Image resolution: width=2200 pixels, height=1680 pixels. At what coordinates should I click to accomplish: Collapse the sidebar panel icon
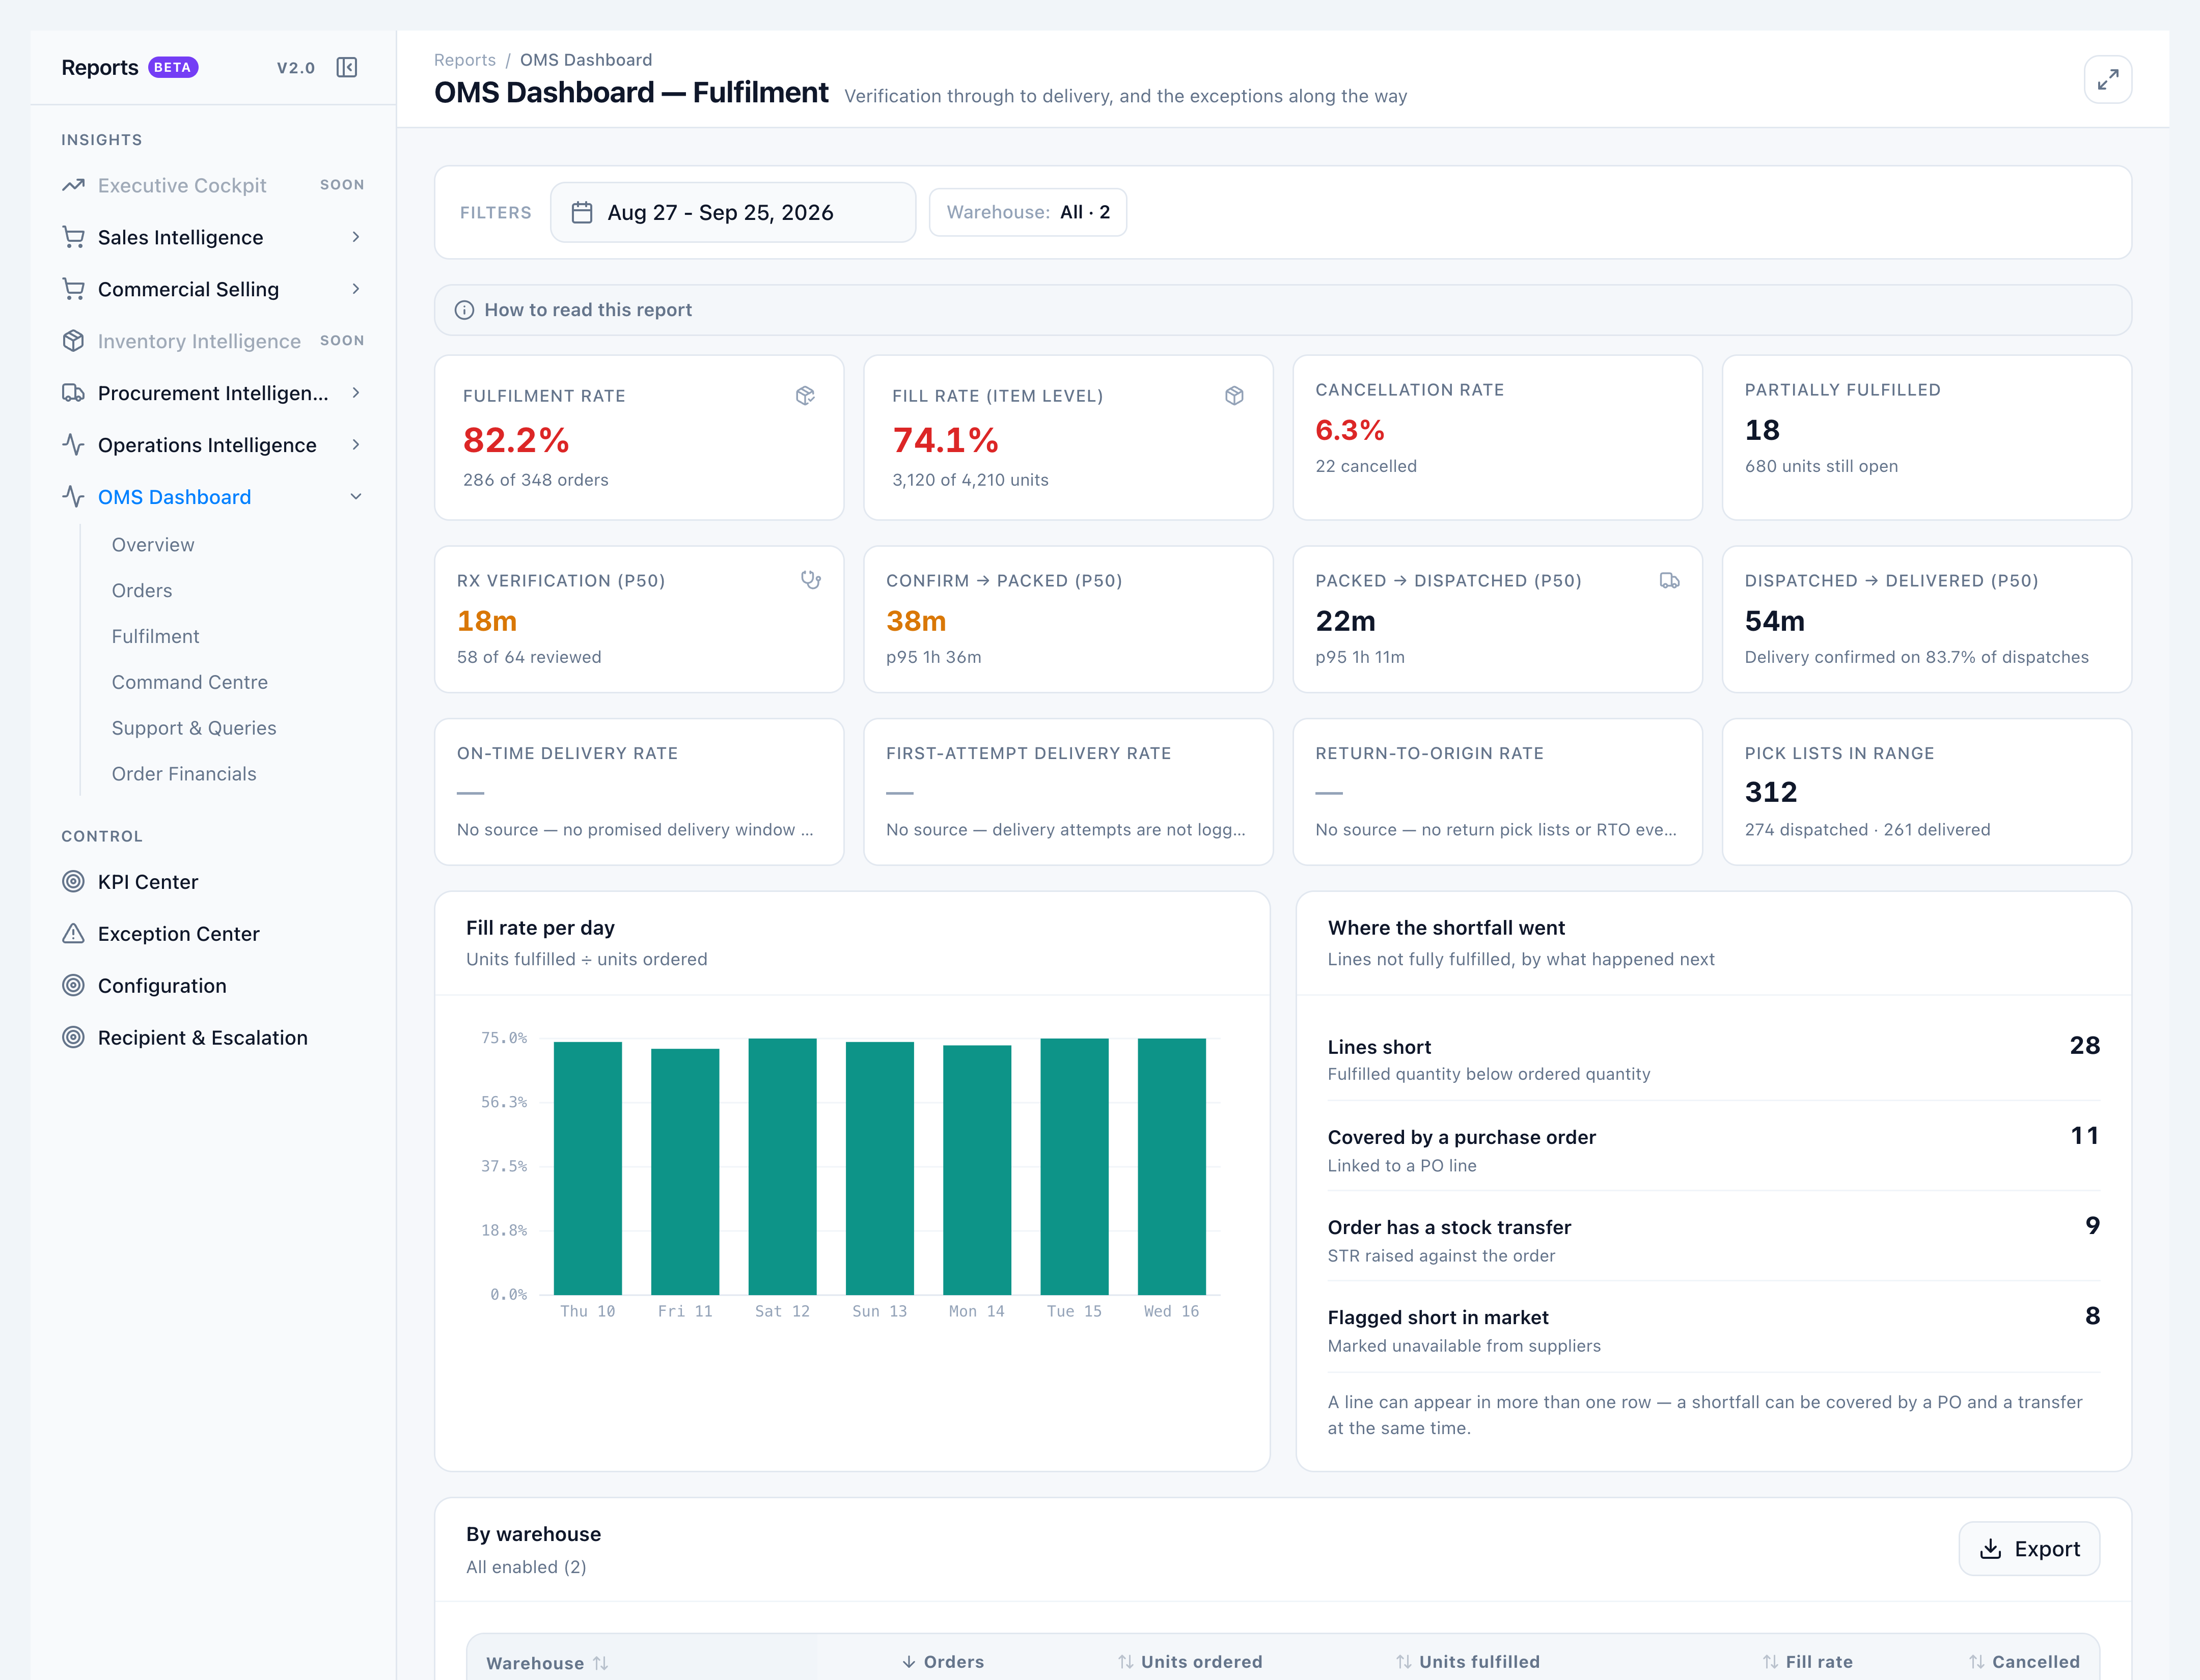tap(347, 67)
